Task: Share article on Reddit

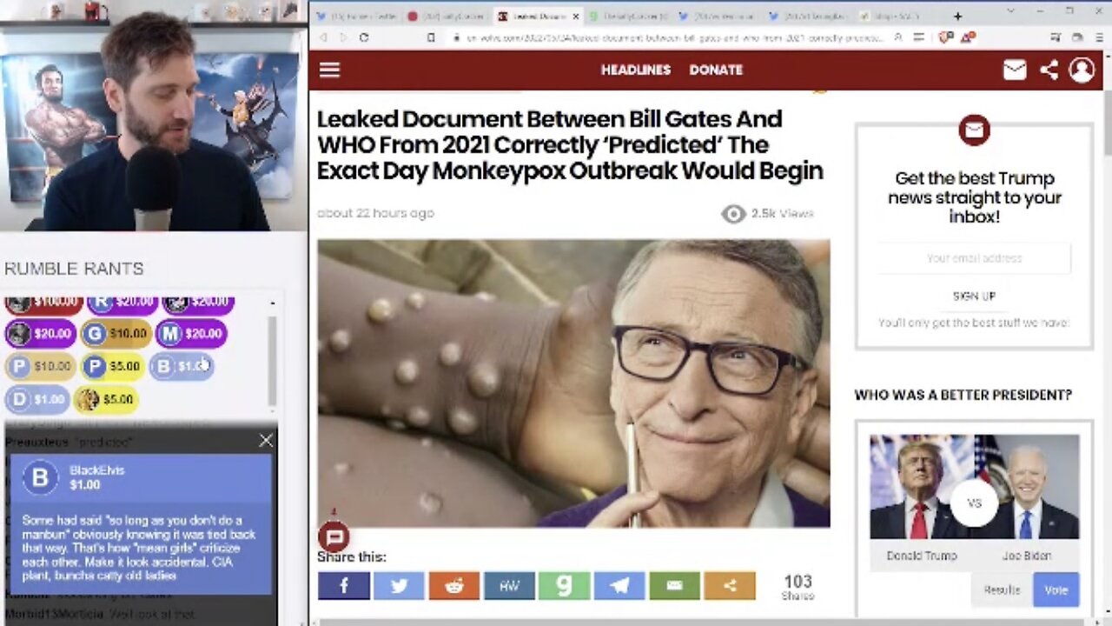Action: (x=454, y=586)
